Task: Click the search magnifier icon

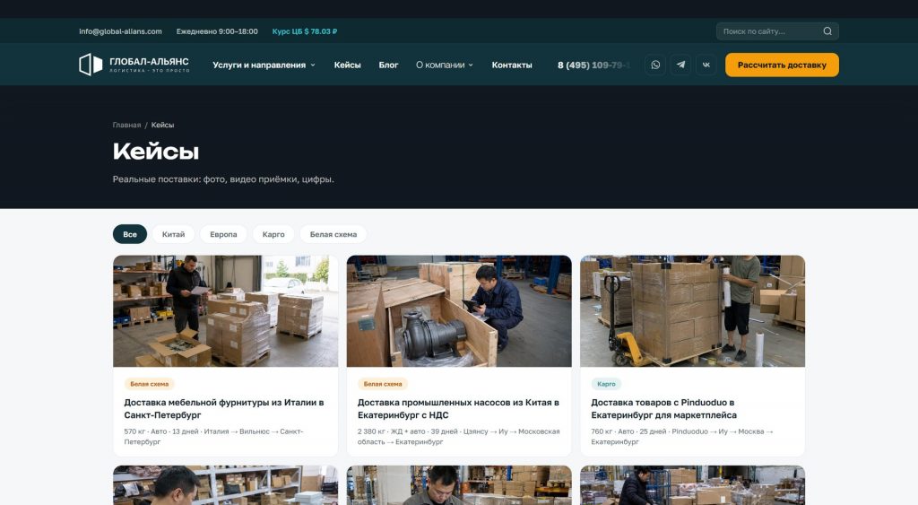Action: [x=827, y=31]
